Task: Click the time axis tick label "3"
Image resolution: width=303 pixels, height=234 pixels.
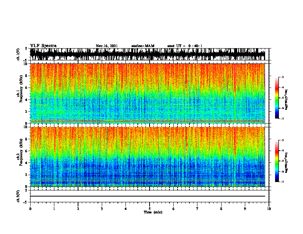Action: click(102, 209)
